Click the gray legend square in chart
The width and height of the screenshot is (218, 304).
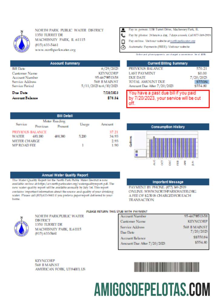137,151
